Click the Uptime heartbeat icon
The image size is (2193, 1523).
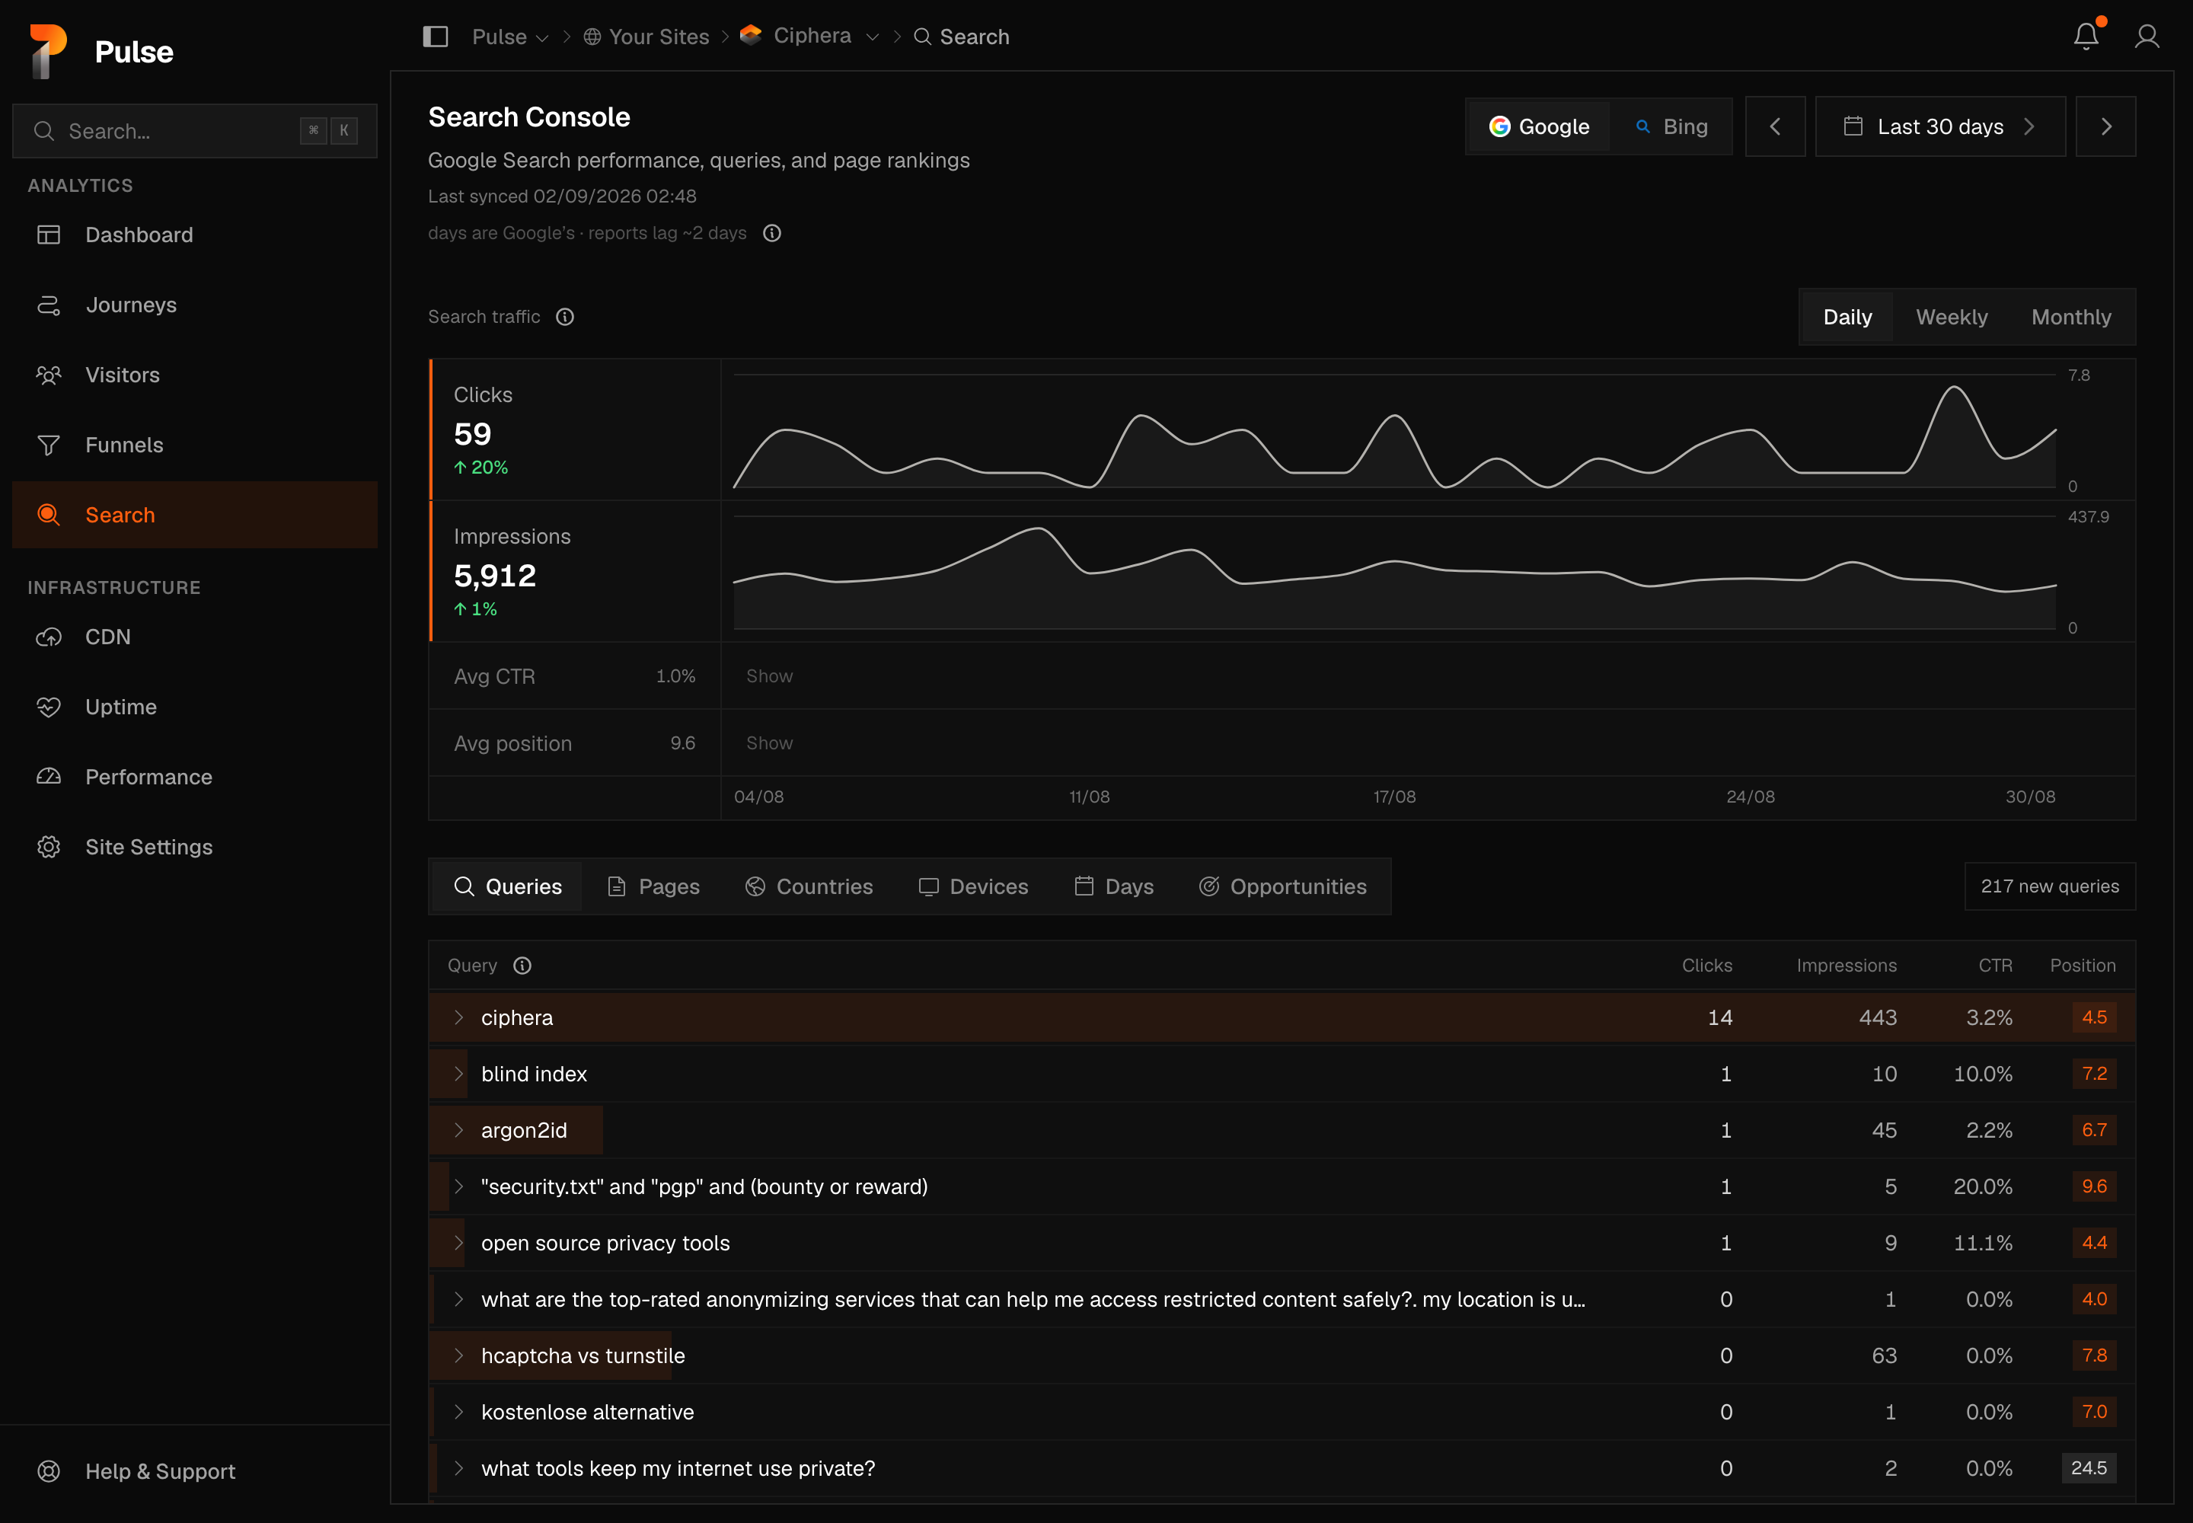(x=49, y=707)
